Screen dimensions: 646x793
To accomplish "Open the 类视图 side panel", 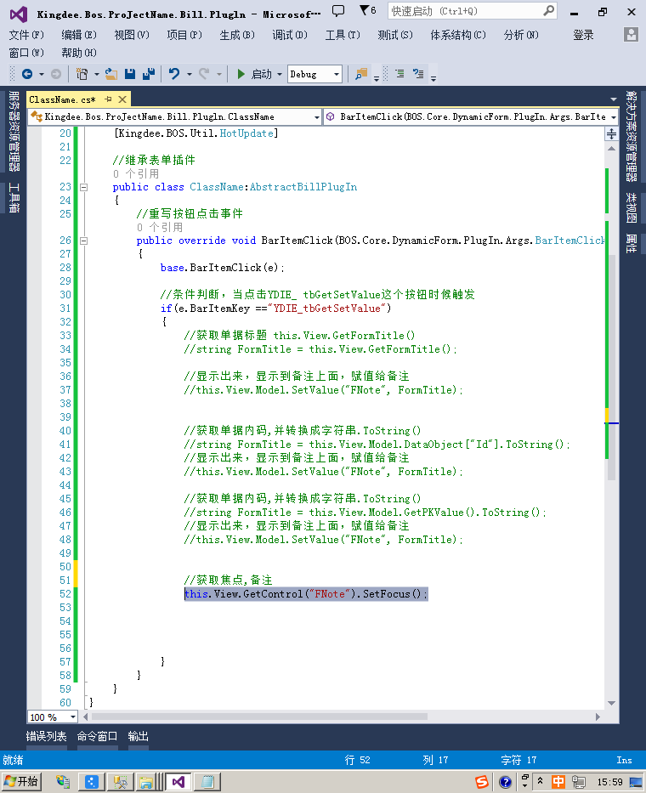I will coord(631,207).
